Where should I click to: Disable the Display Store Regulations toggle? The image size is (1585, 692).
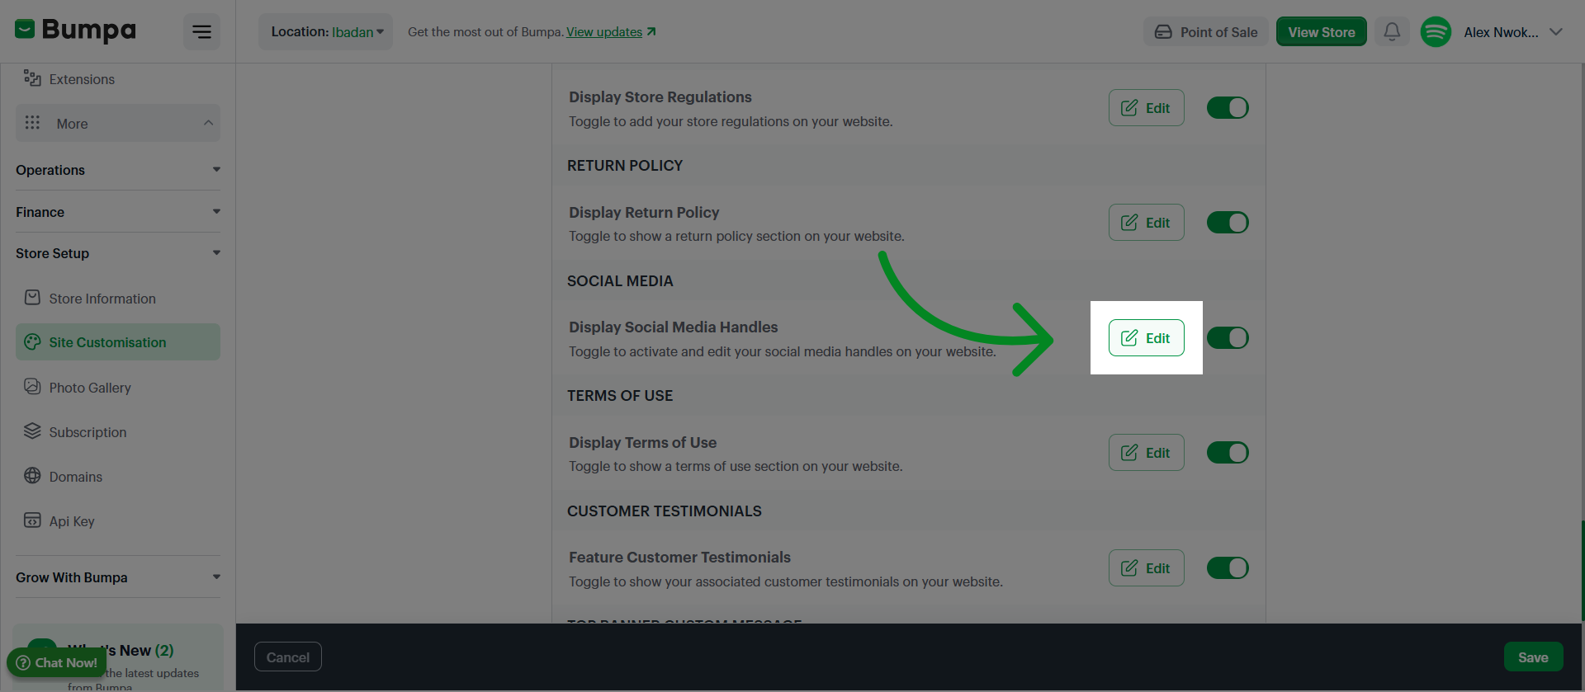[x=1228, y=108]
